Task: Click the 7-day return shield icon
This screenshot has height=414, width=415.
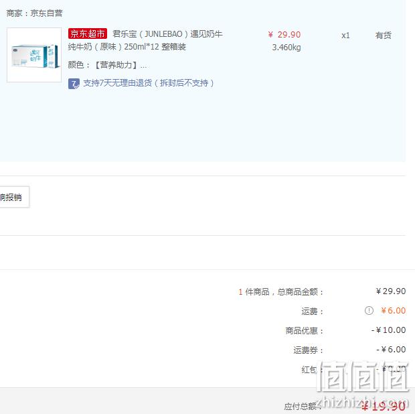Action: pos(74,84)
